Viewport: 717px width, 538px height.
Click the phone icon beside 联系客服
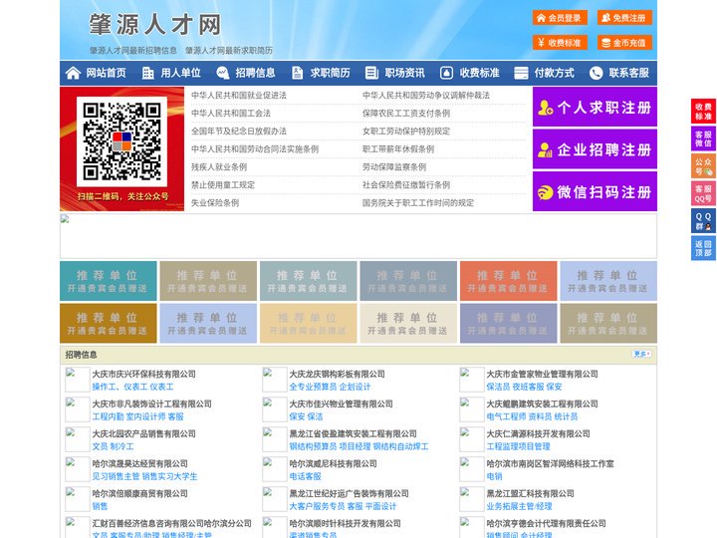coord(596,73)
